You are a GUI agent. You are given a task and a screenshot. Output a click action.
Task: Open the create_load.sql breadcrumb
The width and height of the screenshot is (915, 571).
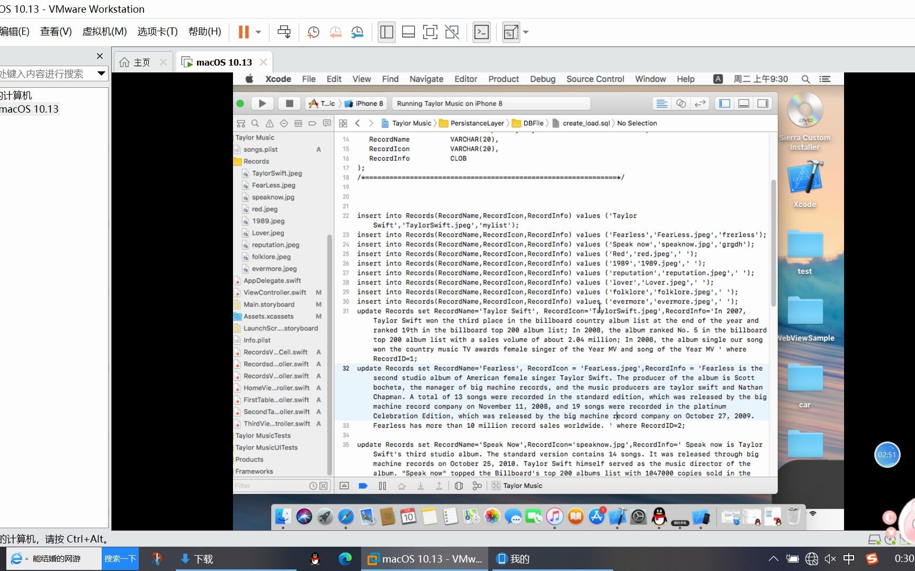(581, 123)
